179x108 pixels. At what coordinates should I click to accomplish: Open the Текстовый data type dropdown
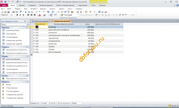tap(78, 15)
